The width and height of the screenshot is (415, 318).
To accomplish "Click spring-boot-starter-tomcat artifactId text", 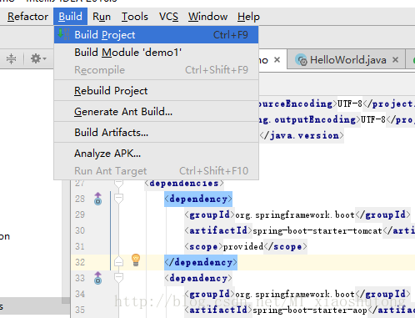I will click(x=317, y=230).
